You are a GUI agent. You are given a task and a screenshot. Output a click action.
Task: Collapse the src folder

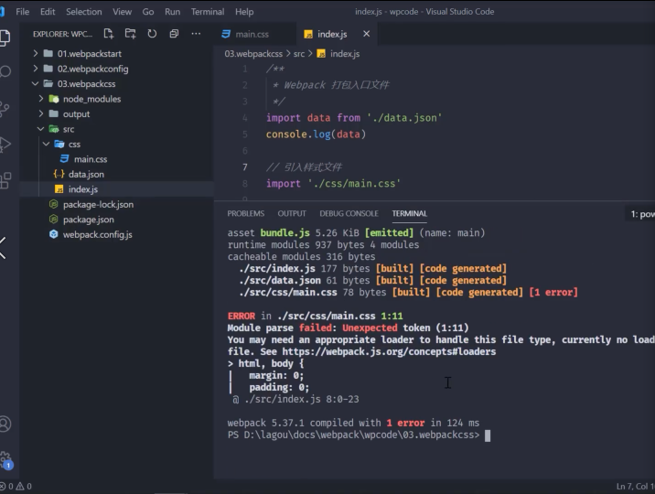(41, 129)
